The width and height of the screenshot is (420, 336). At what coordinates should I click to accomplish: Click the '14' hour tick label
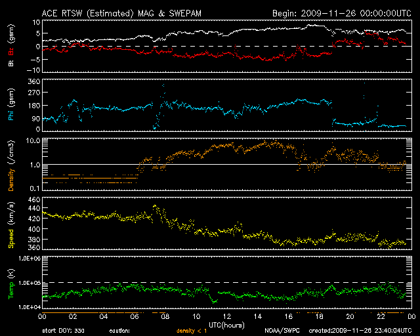coord(258,316)
